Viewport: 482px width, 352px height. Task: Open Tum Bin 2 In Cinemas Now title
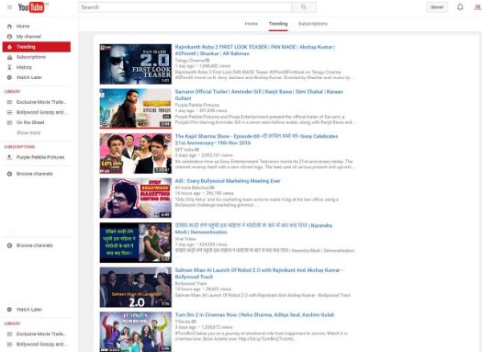click(x=254, y=314)
